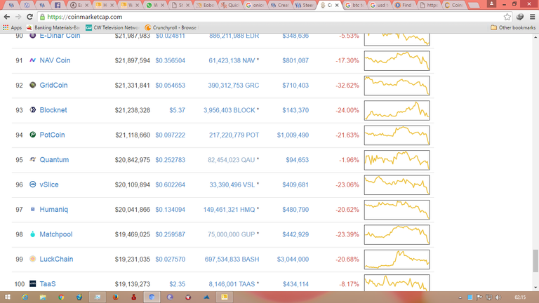Viewport: 539px width, 303px height.
Task: Click the Humaniq logo icon
Action: [33, 209]
